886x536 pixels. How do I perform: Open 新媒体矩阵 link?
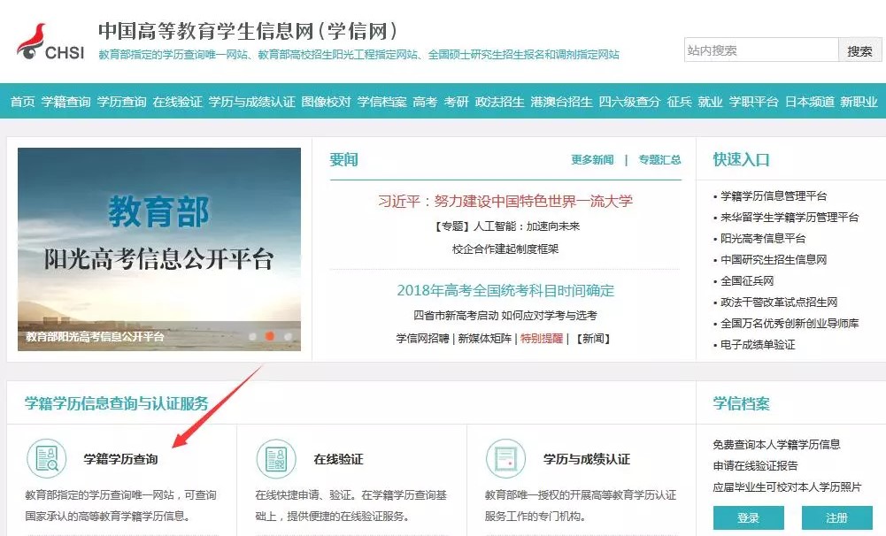pyautogui.click(x=484, y=339)
